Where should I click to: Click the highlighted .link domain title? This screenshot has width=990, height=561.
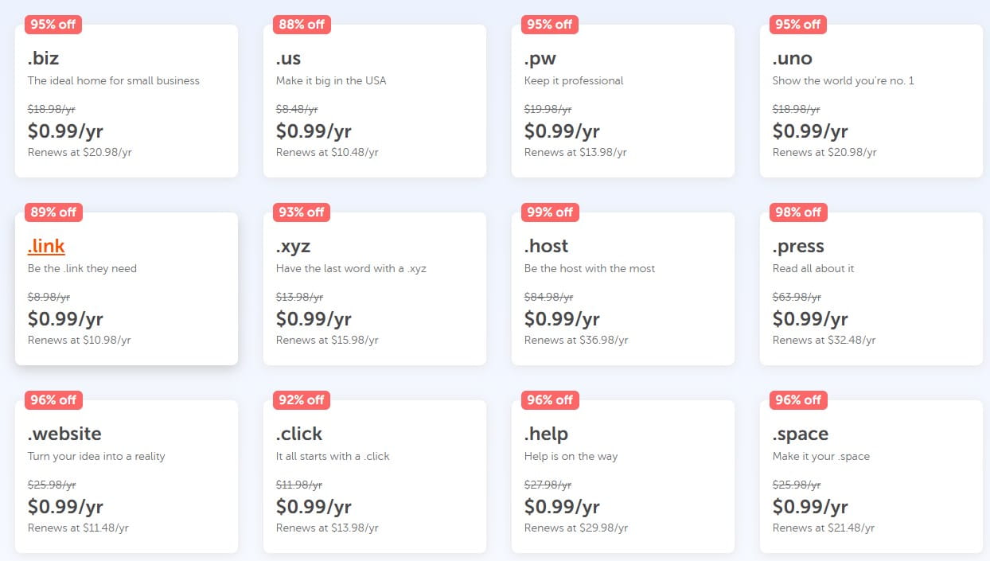coord(46,246)
